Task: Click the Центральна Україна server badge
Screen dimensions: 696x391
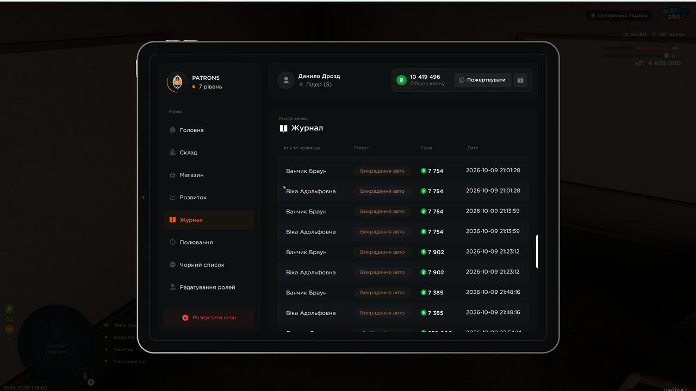Action: tap(619, 16)
